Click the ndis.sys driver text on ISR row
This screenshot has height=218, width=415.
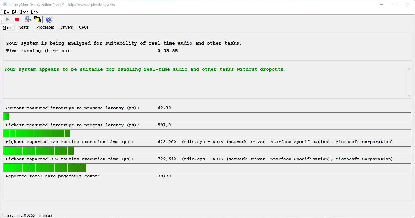tap(288, 142)
